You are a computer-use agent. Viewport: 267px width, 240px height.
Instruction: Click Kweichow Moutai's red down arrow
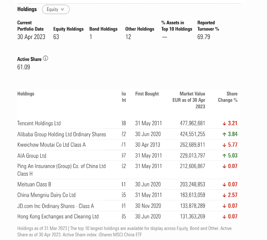(224, 145)
